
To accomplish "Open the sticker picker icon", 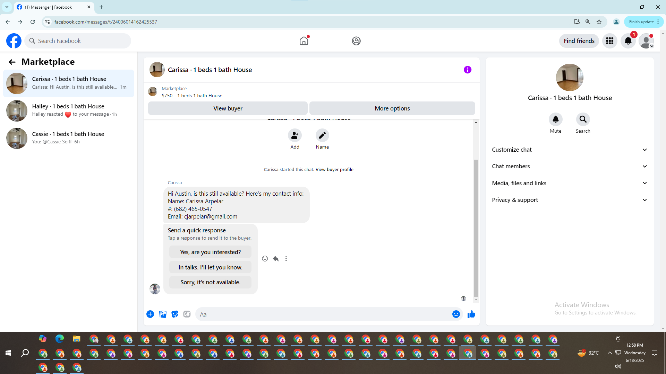I will tap(175, 314).
